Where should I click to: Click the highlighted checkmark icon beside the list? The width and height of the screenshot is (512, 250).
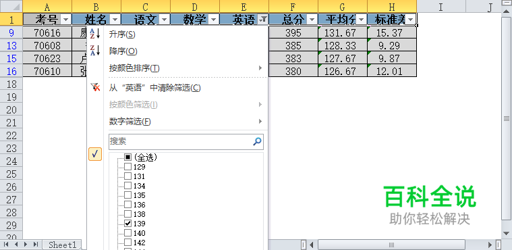coord(95,154)
